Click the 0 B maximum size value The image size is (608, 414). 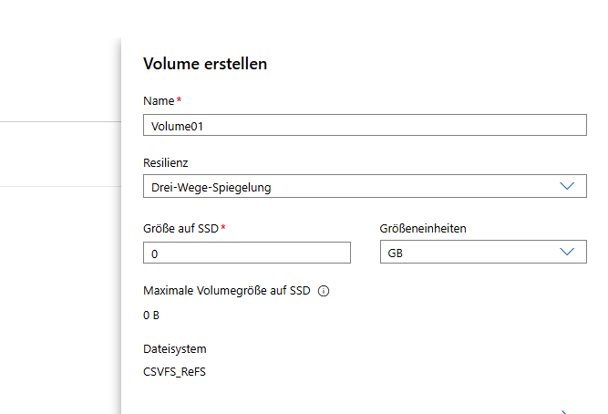[x=151, y=315]
